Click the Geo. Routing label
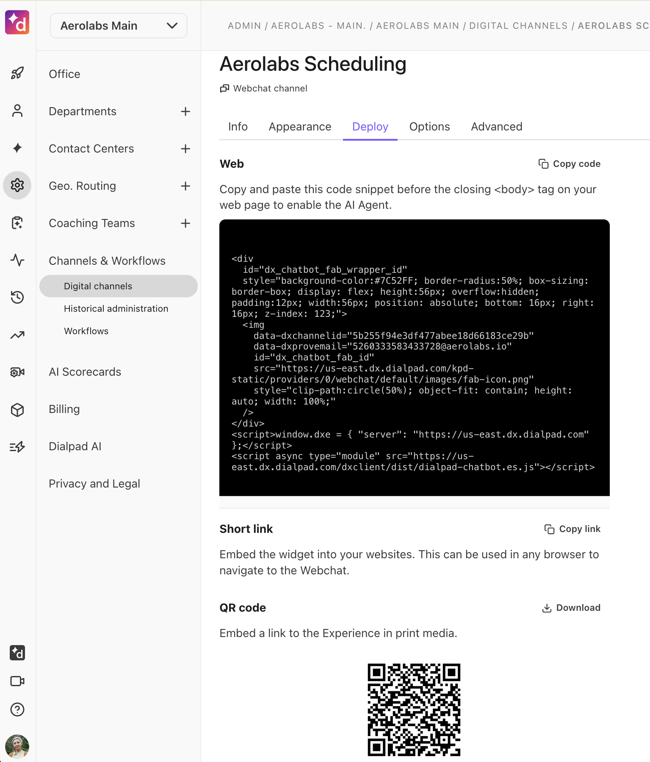 point(82,186)
